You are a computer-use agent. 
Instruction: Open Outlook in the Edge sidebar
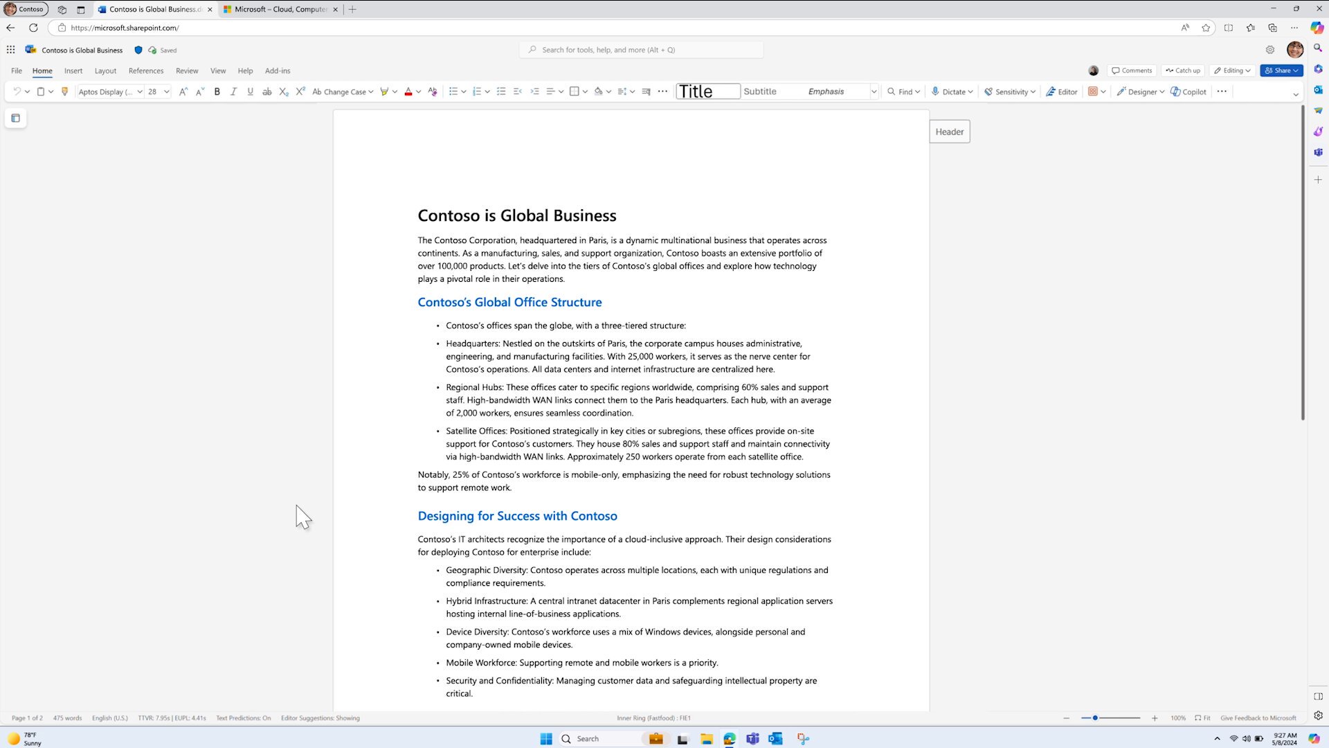pos(1318,90)
